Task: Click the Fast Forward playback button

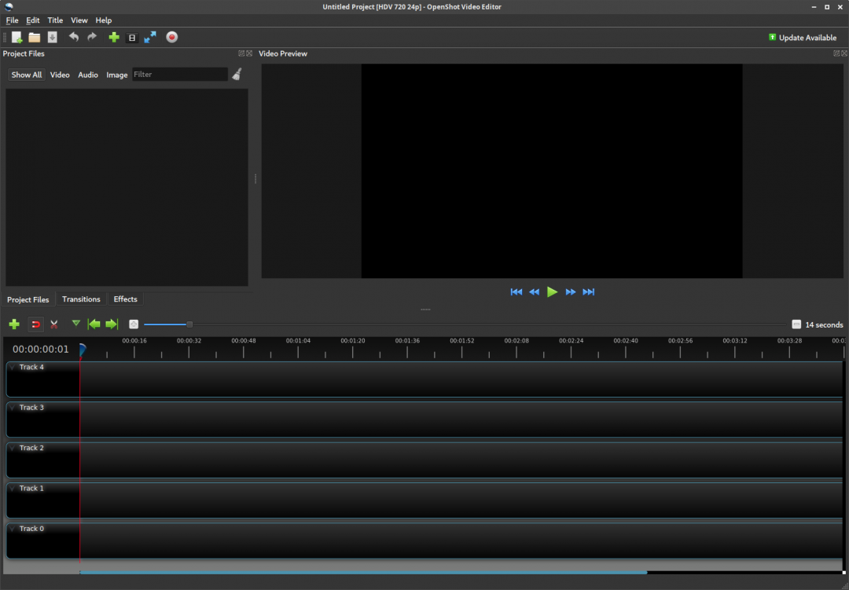Action: (x=570, y=291)
